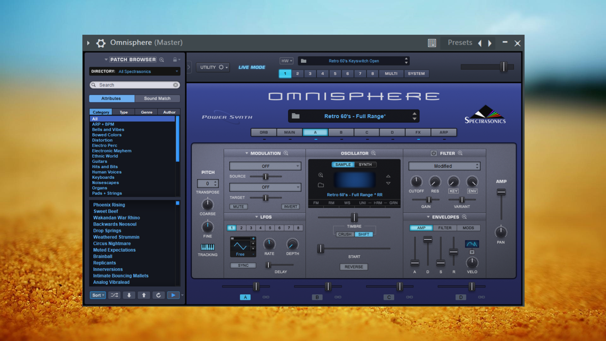Drag the TIMBRE slider in oscillator
The height and width of the screenshot is (341, 606).
[x=353, y=217]
